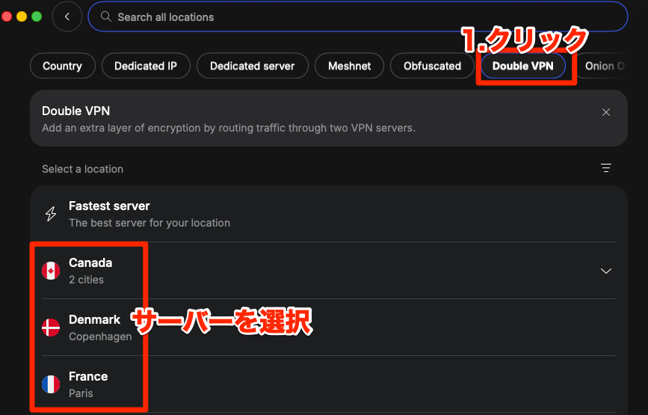Choose France Paris server
This screenshot has width=648, height=415.
click(329, 384)
